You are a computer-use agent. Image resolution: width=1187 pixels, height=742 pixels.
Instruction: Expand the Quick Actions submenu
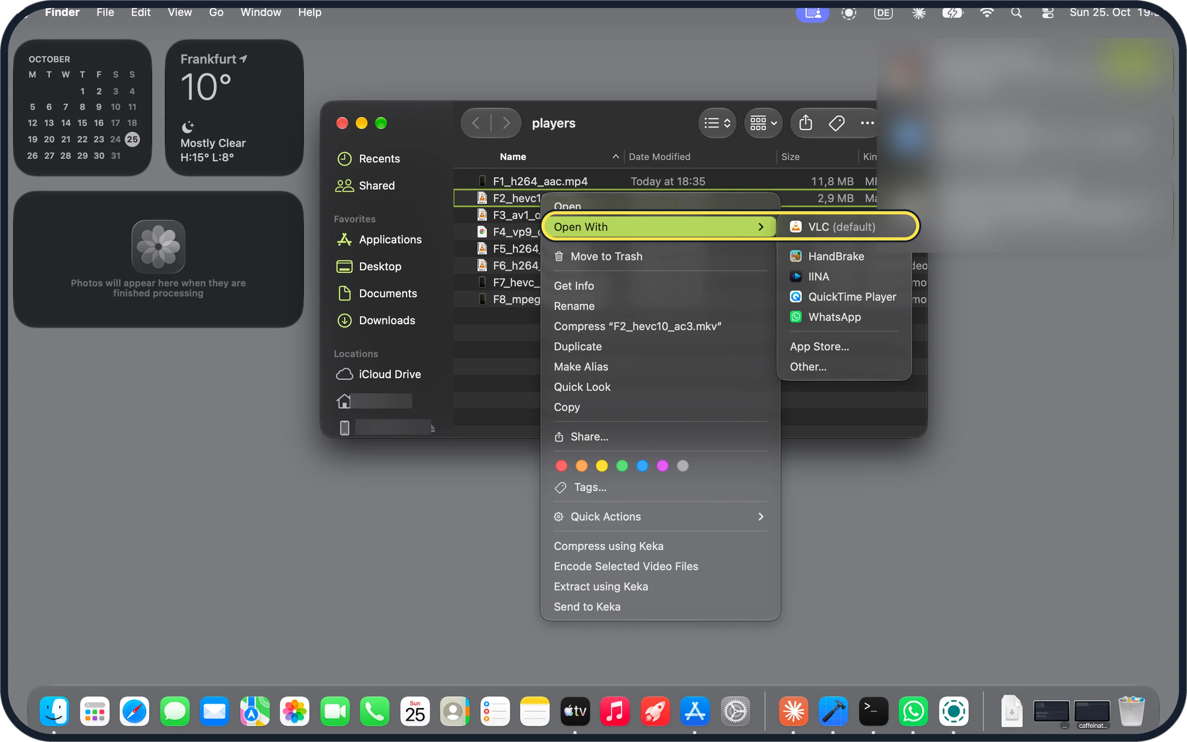pyautogui.click(x=660, y=516)
